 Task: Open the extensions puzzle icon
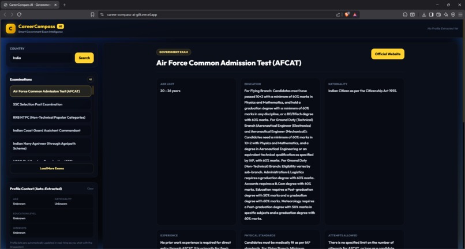(405, 14)
